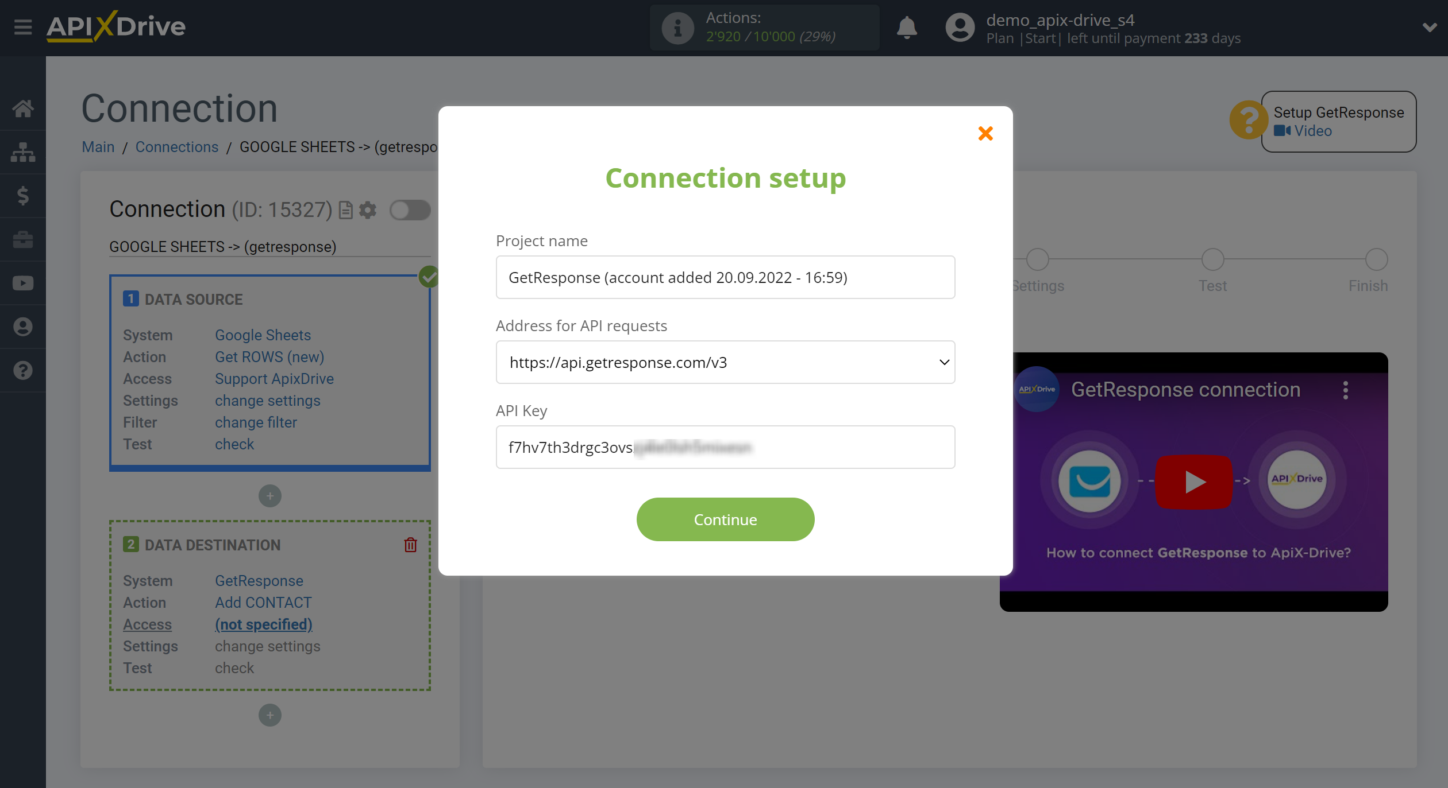Click the Continue button in dialog
This screenshot has height=788, width=1448.
pyautogui.click(x=726, y=519)
